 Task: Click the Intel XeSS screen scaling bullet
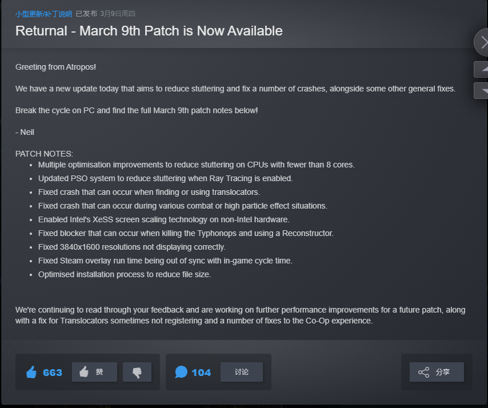163,219
